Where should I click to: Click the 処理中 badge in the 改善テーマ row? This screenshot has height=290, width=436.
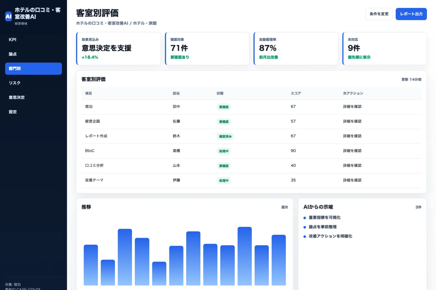224,181
